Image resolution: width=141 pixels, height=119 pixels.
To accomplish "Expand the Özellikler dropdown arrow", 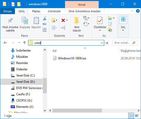I will (x=100, y=30).
